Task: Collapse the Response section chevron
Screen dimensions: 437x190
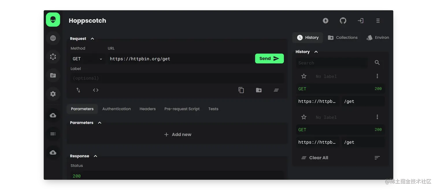Action: [x=95, y=156]
